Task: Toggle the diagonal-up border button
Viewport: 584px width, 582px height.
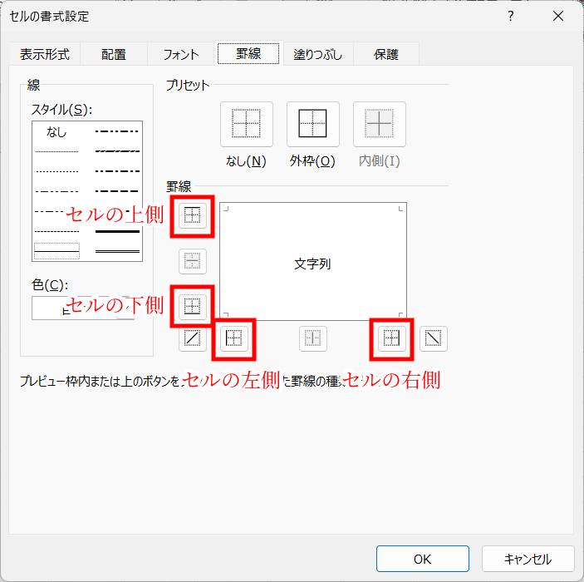Action: (192, 338)
